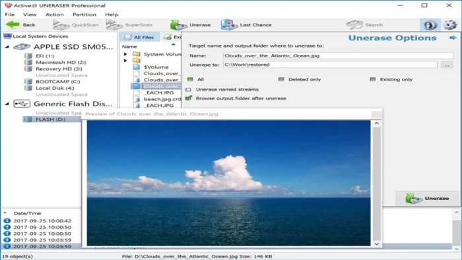Click the Date/Time column header
The width and height of the screenshot is (462, 260).
(x=28, y=213)
